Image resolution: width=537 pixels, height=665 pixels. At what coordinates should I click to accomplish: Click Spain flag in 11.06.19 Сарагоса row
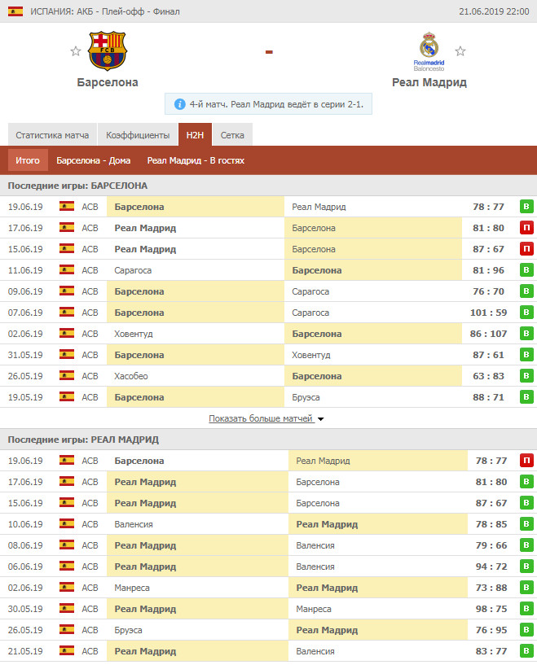pos(67,269)
